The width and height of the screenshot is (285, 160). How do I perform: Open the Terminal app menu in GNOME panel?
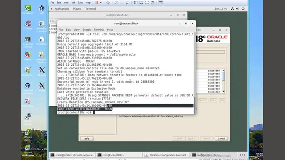pyautogui.click(x=91, y=9)
